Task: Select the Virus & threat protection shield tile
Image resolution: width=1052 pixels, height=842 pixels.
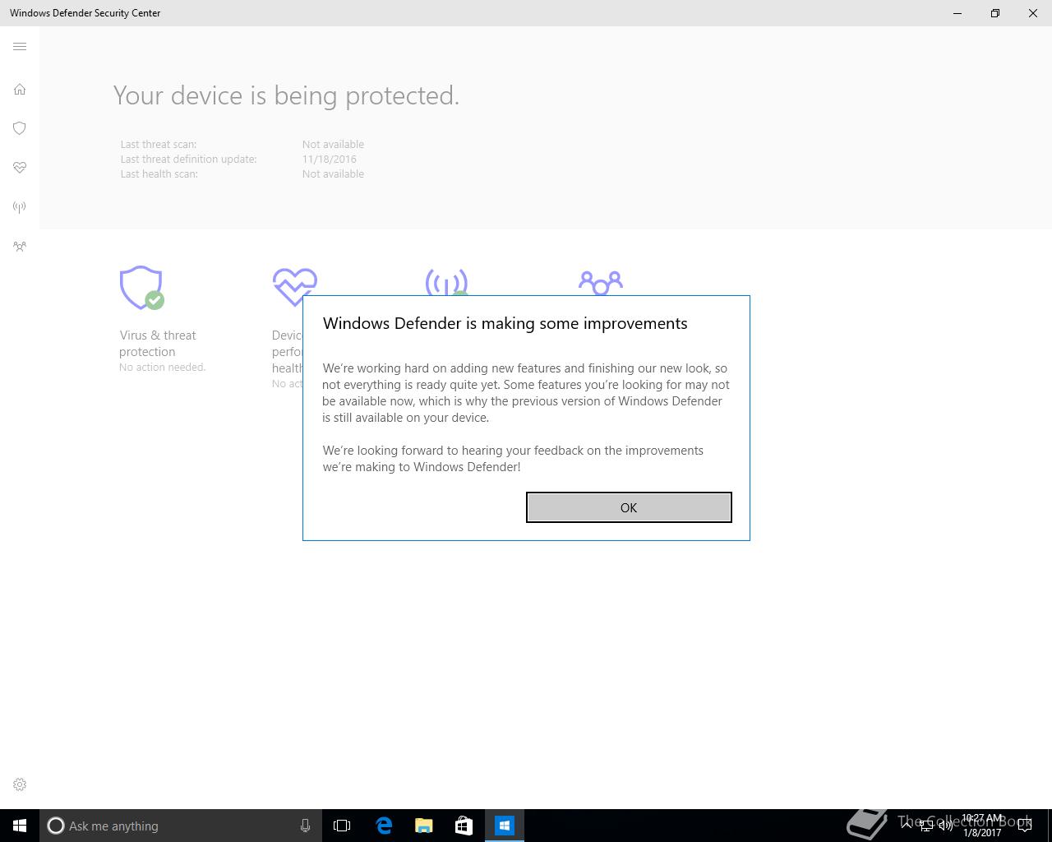Action: tap(141, 288)
